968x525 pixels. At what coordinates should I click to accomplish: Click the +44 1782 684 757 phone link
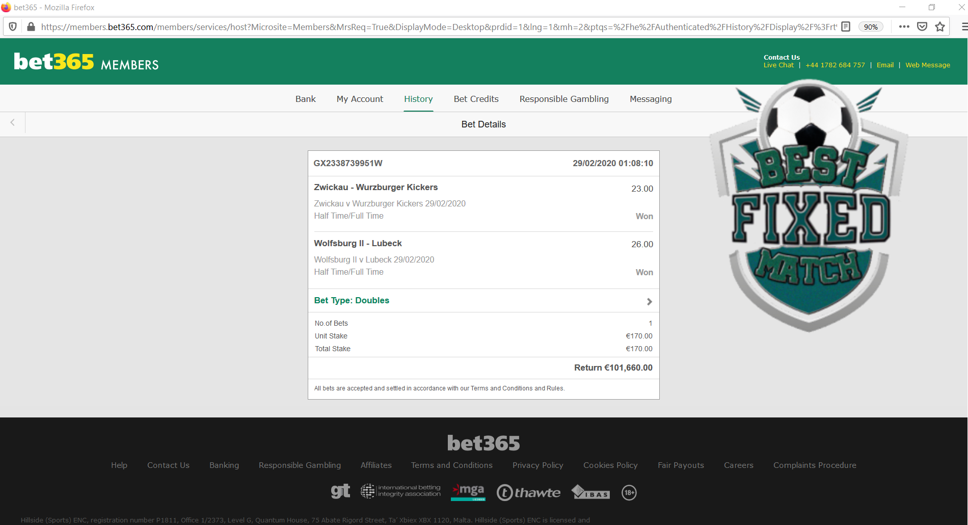(835, 65)
